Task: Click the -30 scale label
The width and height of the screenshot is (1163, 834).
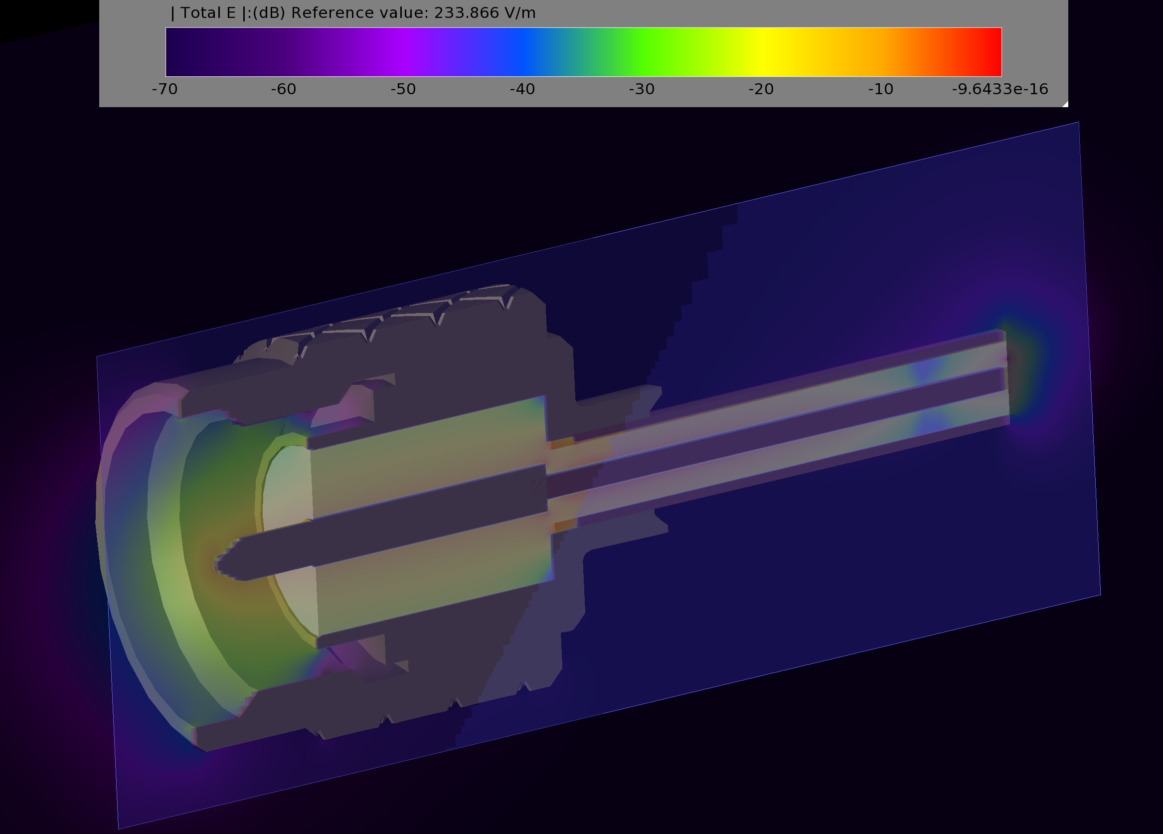Action: [x=642, y=89]
